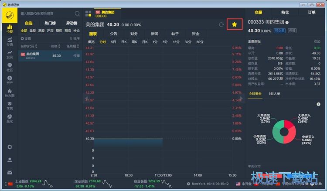The height and width of the screenshot is (191, 327).
Task: Filter watchlist by 全部
Action: [x=24, y=31]
